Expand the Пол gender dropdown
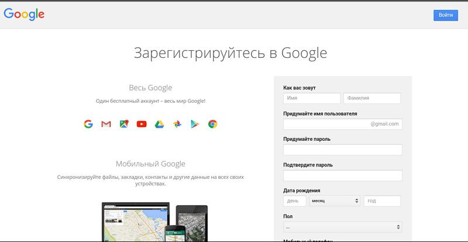Viewport: 468px width, 242px height. [342, 226]
